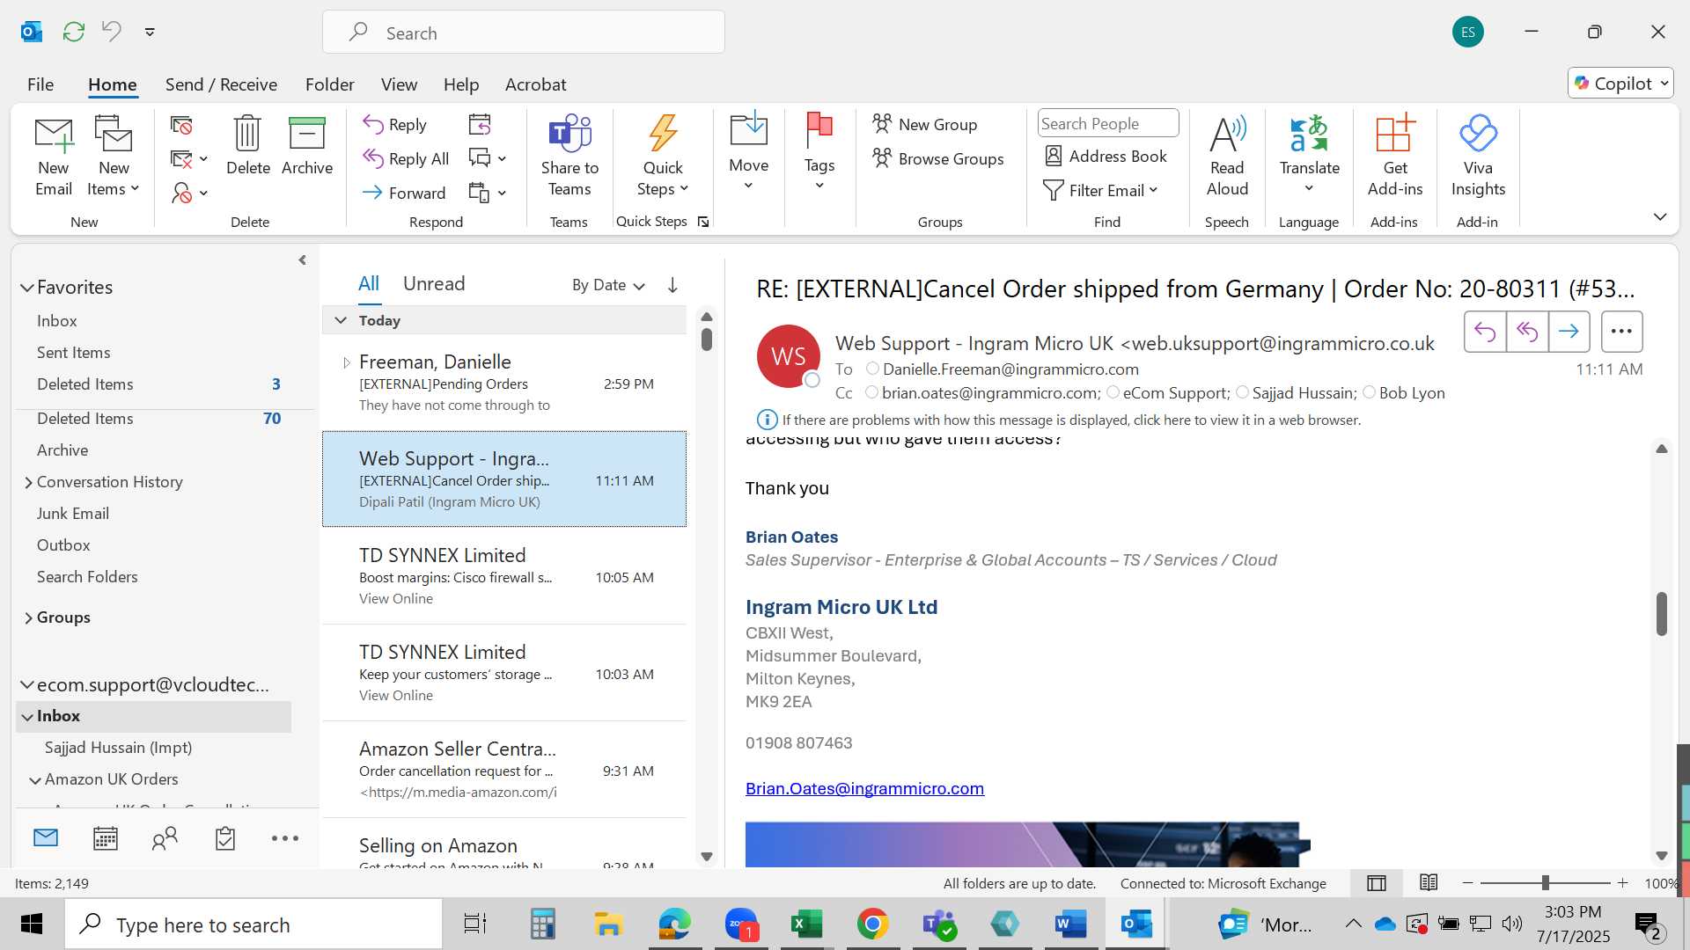Click the view in web browser info bar

coord(1071,420)
